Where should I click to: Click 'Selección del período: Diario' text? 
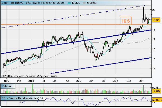pos(42,76)
